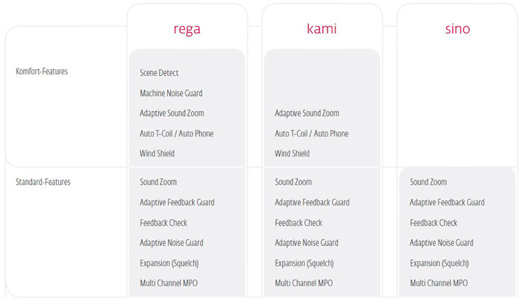523x298 pixels.
Task: Click the Komfort-Features row label
Action: (42, 72)
